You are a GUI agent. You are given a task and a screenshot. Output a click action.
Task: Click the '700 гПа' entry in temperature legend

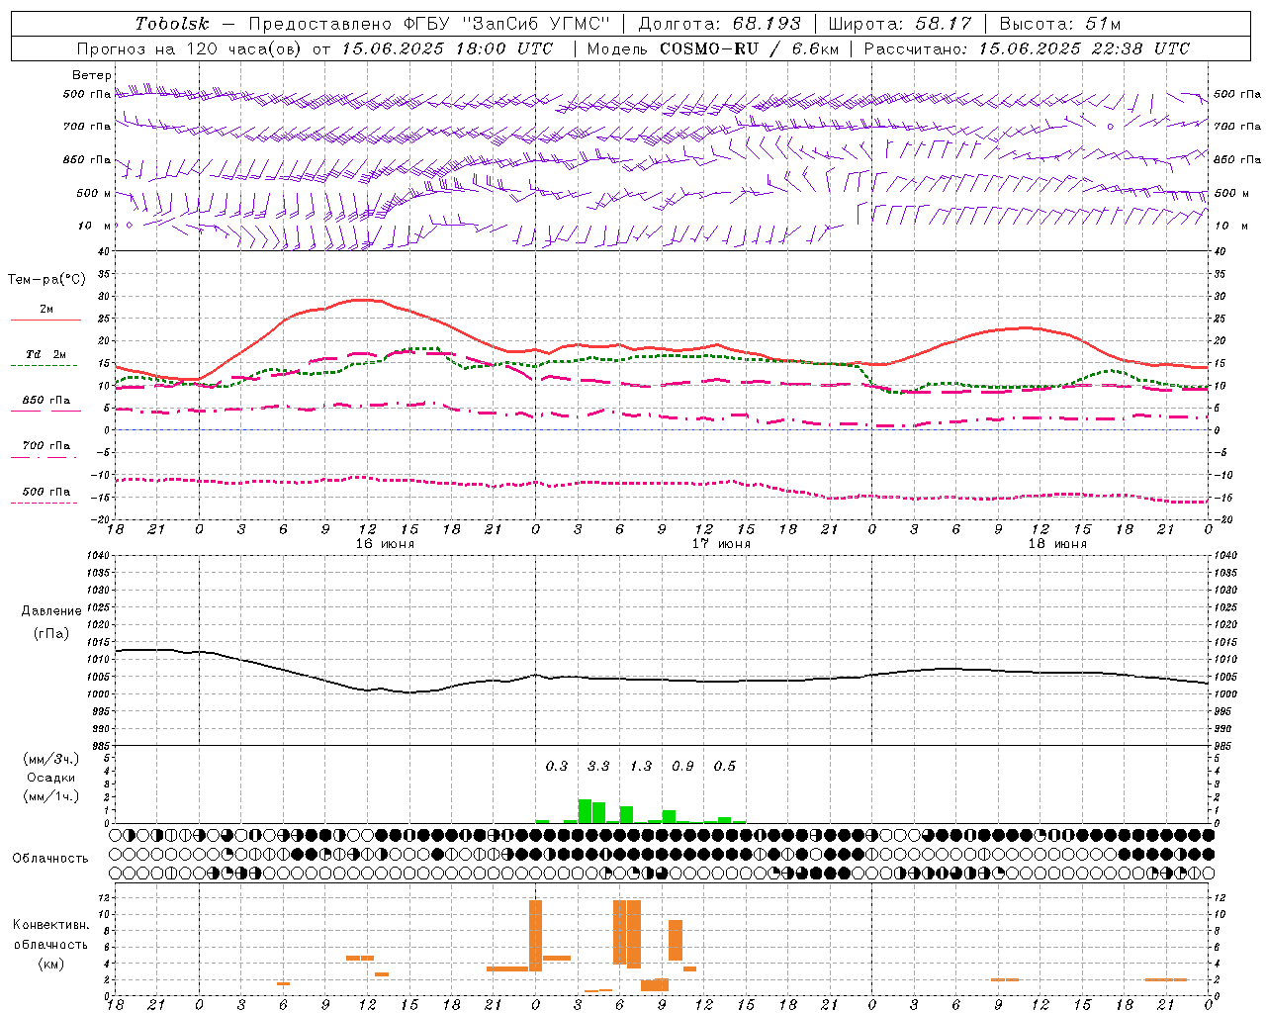[x=46, y=445]
